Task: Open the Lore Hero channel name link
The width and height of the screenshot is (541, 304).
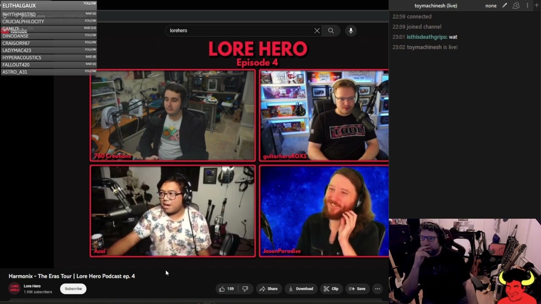Action: [32, 286]
